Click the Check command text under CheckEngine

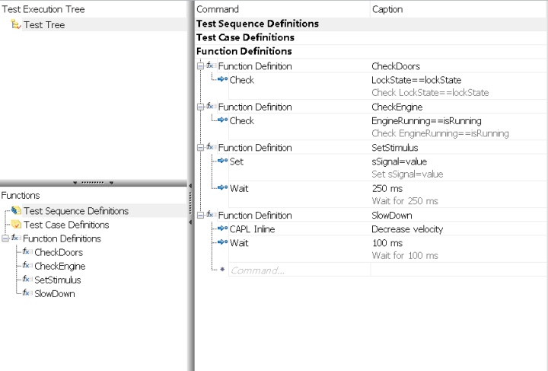tap(241, 120)
